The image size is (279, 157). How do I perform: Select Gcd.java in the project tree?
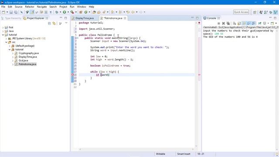coord(23,61)
